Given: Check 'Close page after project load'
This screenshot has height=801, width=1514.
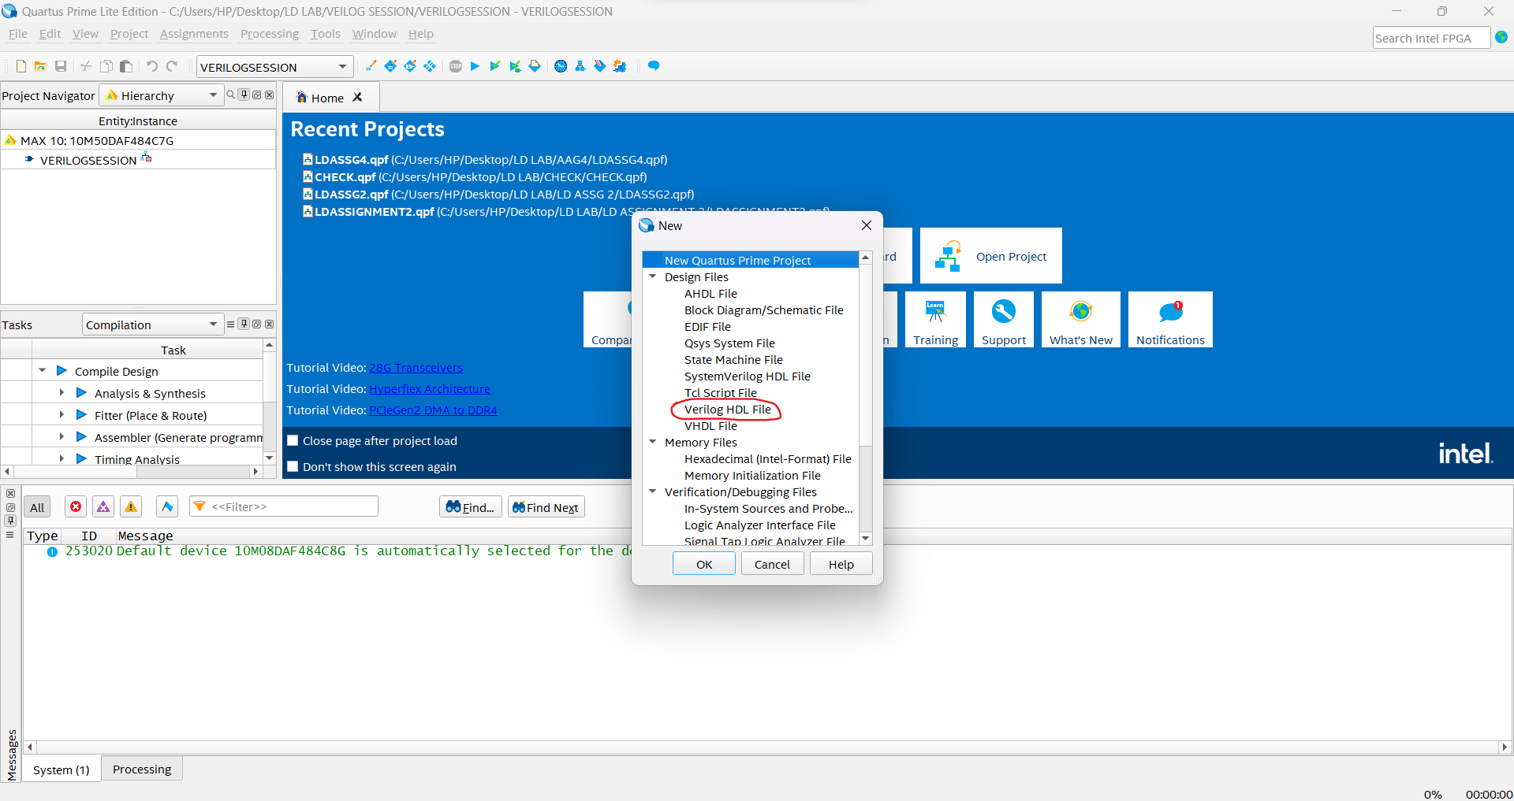Looking at the screenshot, I should 293,440.
